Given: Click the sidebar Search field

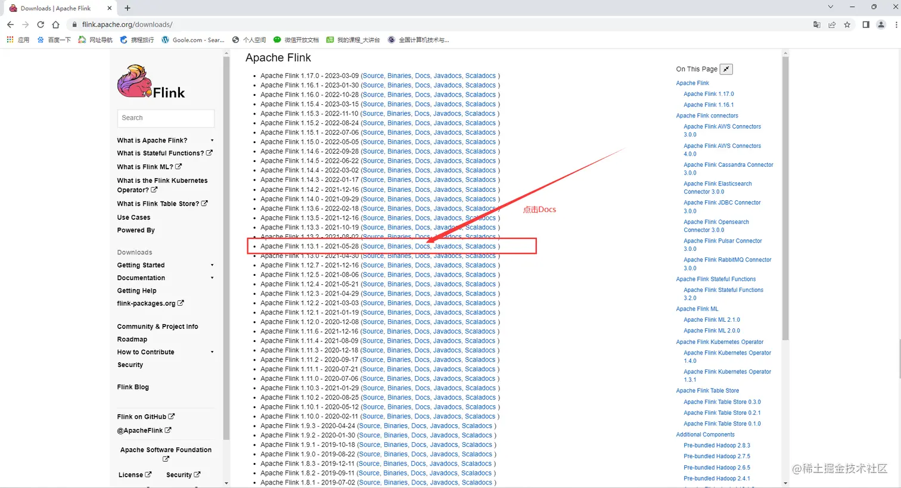Looking at the screenshot, I should [166, 118].
